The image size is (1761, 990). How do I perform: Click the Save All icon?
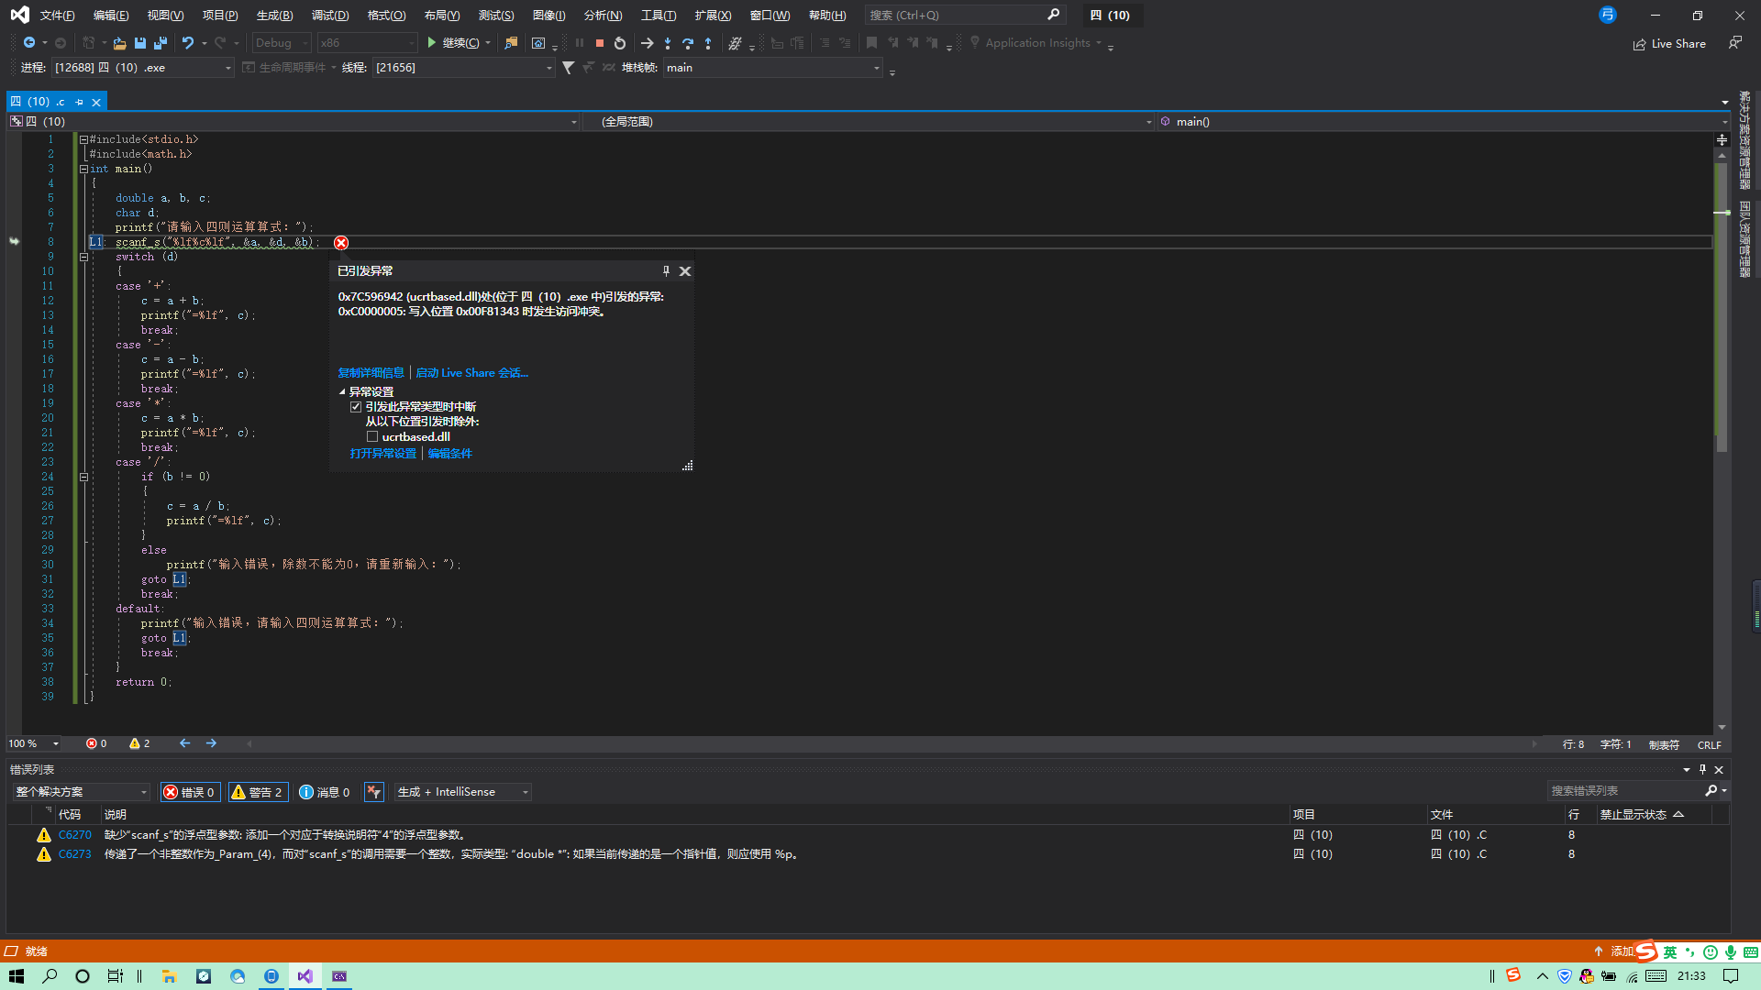click(x=161, y=43)
